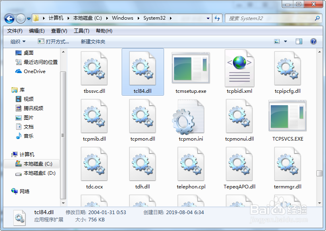
Task: Open the address bar history dropdown
Action: 208,18
